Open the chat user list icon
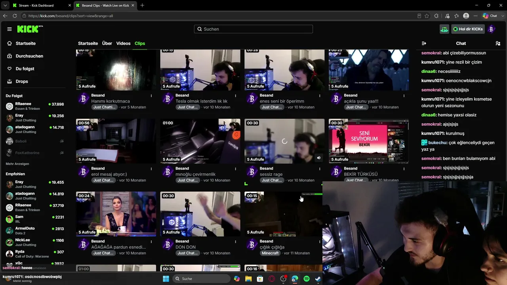507x285 pixels. (x=498, y=43)
